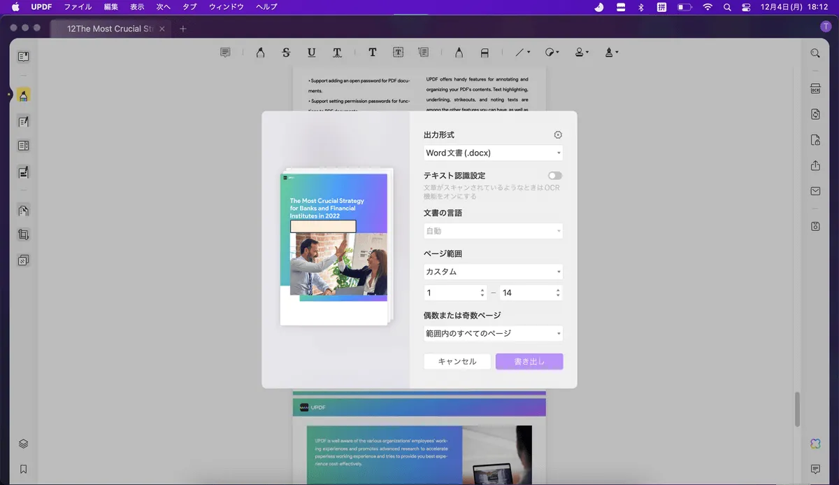The width and height of the screenshot is (839, 485).
Task: Open the macOS Control Center icon
Action: point(746,7)
